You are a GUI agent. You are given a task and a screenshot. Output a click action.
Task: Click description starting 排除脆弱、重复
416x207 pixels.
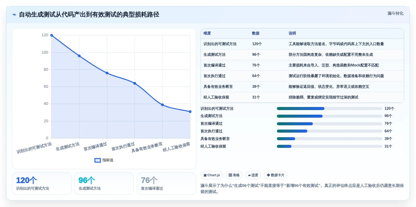click(324, 97)
